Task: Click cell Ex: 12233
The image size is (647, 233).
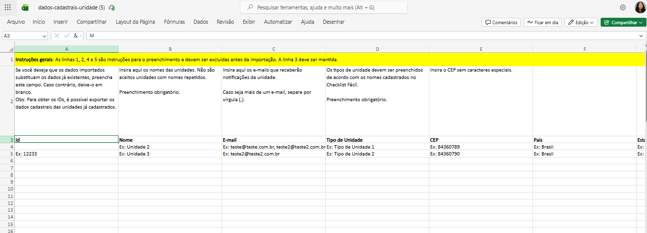Action: pyautogui.click(x=66, y=154)
